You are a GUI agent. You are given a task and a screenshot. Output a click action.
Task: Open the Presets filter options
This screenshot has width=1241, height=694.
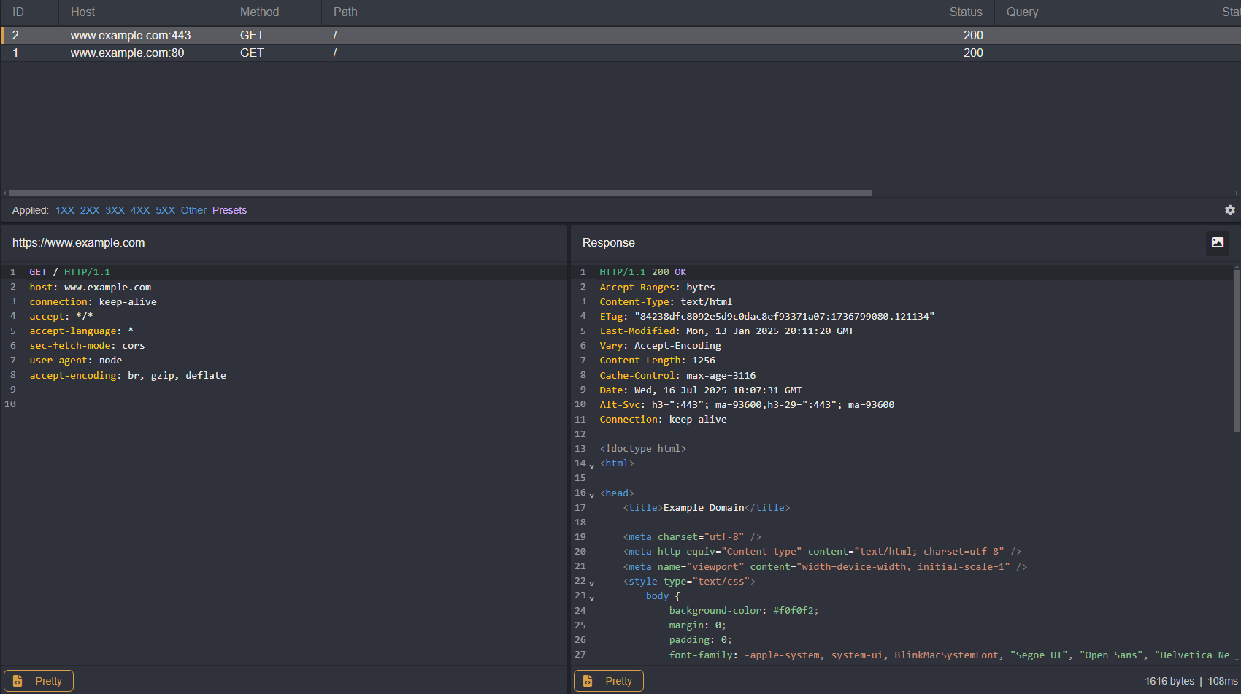click(x=229, y=210)
